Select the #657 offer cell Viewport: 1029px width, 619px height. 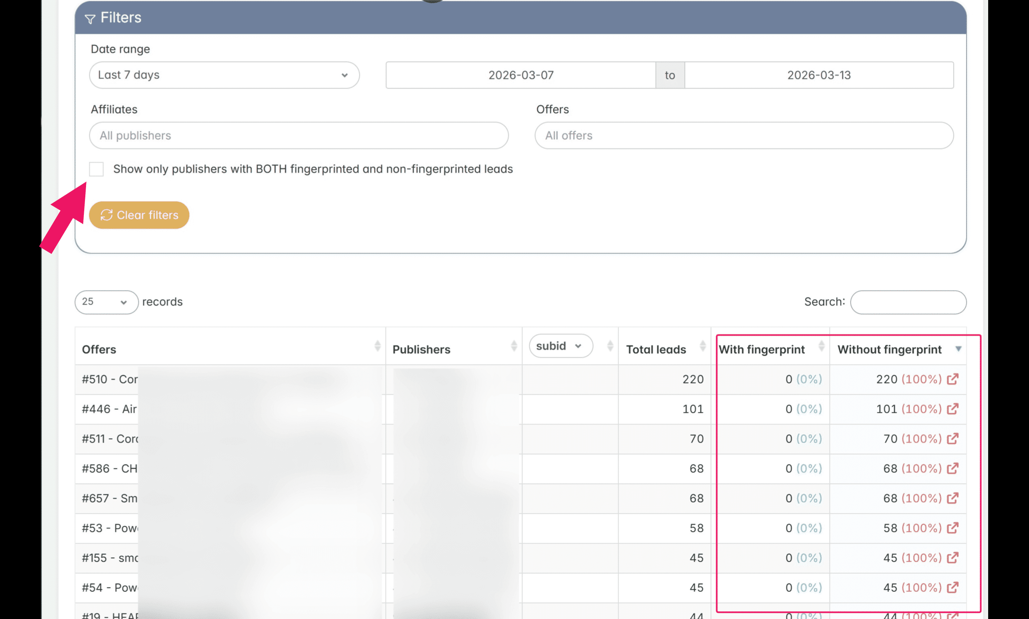tap(230, 498)
